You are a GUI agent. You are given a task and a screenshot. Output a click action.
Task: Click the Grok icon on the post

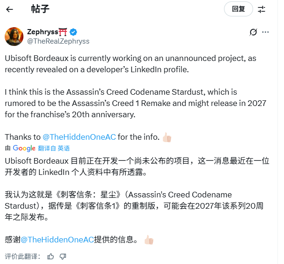(x=253, y=32)
